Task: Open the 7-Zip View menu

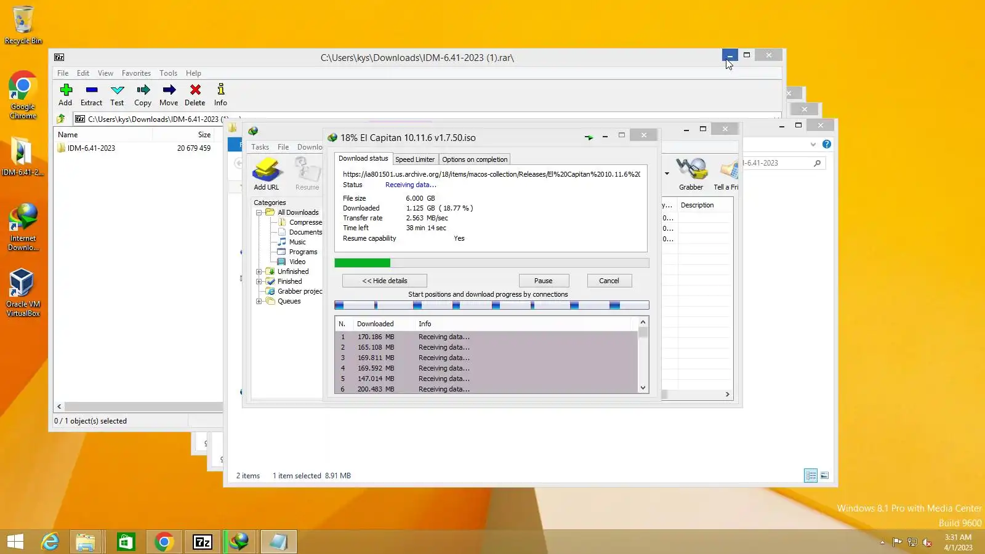Action: point(106,73)
